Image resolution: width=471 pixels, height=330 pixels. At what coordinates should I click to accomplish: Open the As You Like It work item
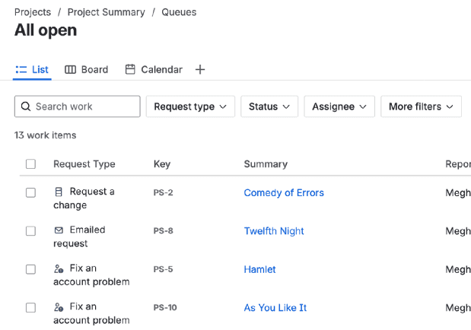coord(275,308)
